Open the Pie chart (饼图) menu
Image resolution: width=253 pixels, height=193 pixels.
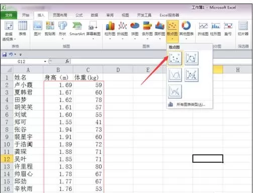(135, 30)
